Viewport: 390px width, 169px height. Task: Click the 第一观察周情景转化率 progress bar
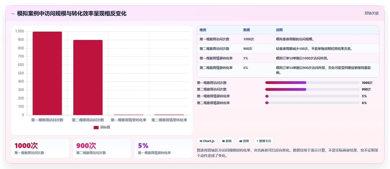click(x=312, y=96)
